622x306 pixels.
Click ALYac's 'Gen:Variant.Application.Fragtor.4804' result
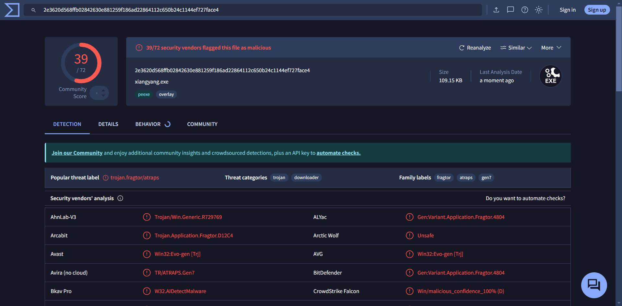click(x=461, y=217)
